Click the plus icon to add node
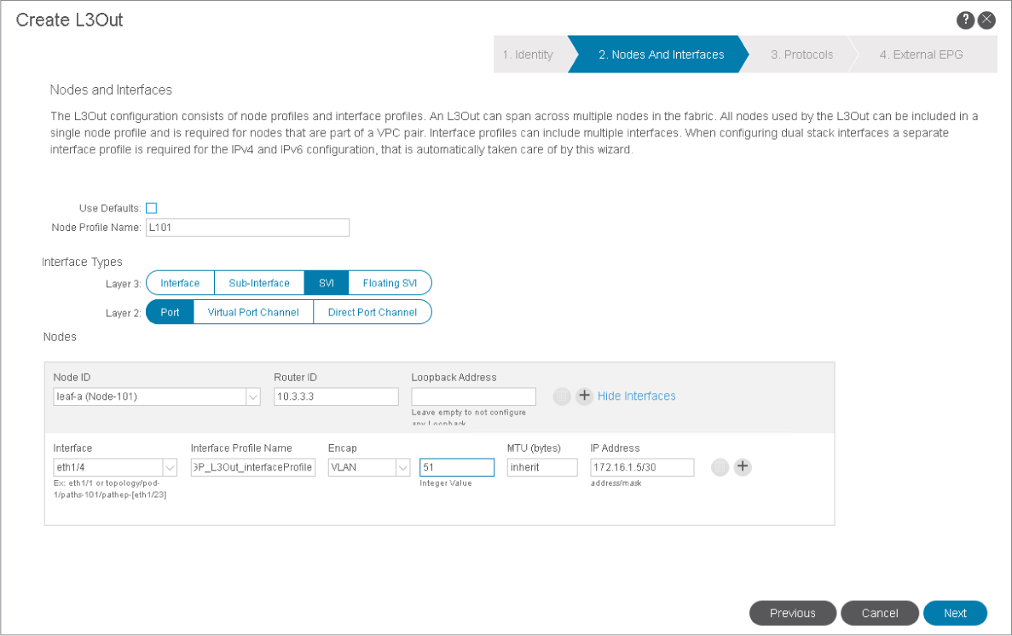 tap(584, 396)
